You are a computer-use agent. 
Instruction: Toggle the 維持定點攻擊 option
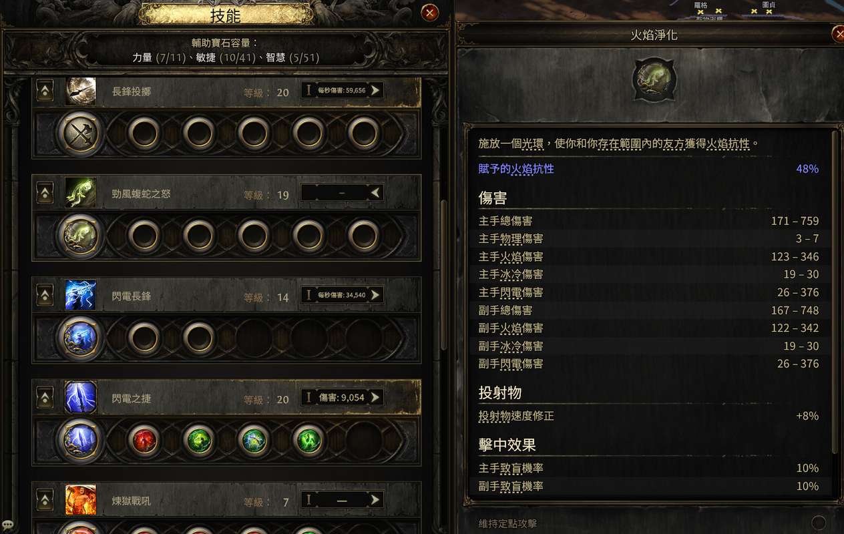[819, 523]
